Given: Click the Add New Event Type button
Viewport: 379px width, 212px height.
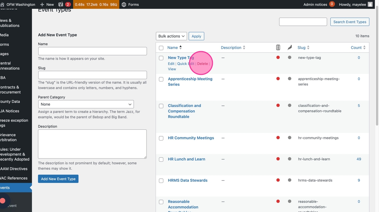Looking at the screenshot, I should 58,179.
